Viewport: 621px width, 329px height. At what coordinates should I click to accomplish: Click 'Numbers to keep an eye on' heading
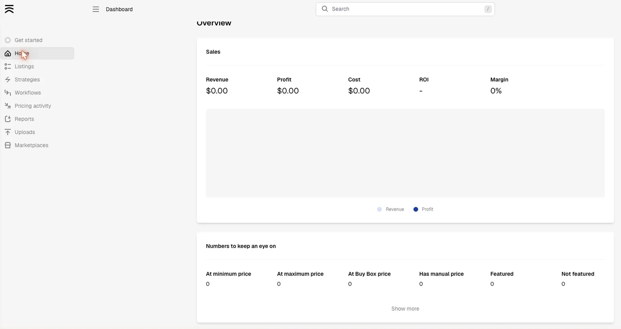tap(241, 246)
